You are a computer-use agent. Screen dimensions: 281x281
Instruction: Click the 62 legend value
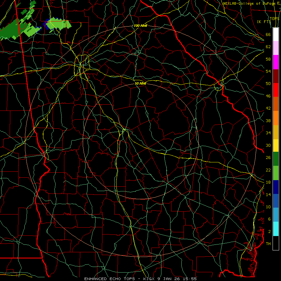[x=268, y=47]
